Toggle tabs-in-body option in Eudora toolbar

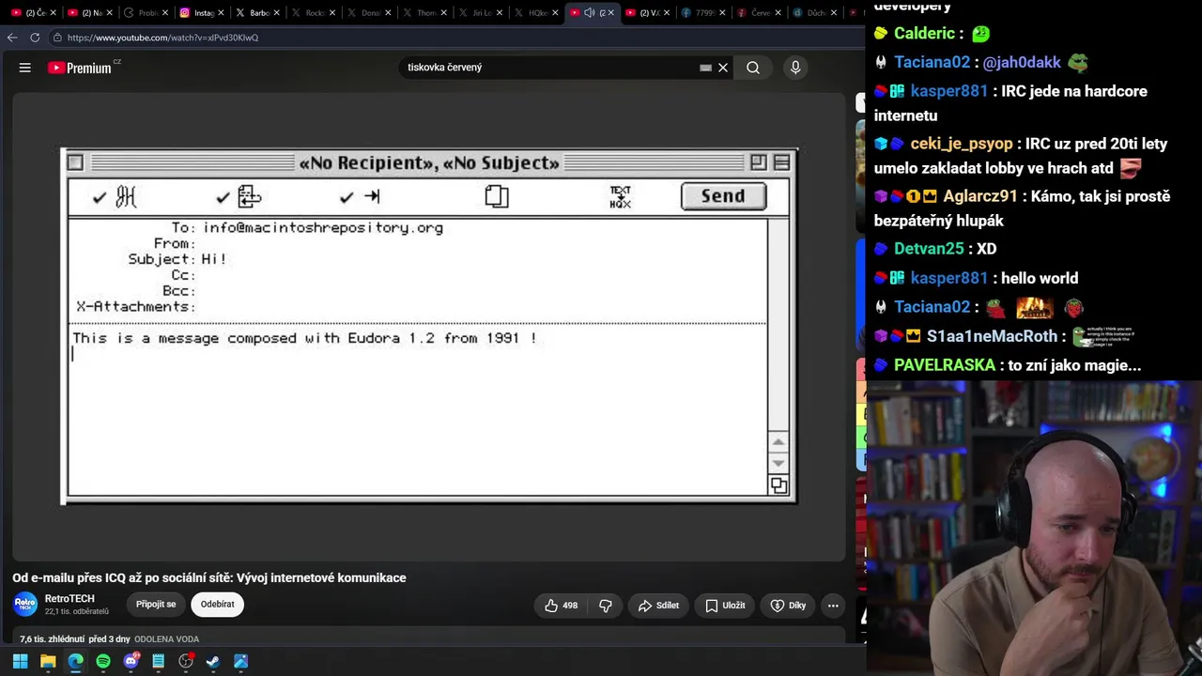tap(360, 196)
